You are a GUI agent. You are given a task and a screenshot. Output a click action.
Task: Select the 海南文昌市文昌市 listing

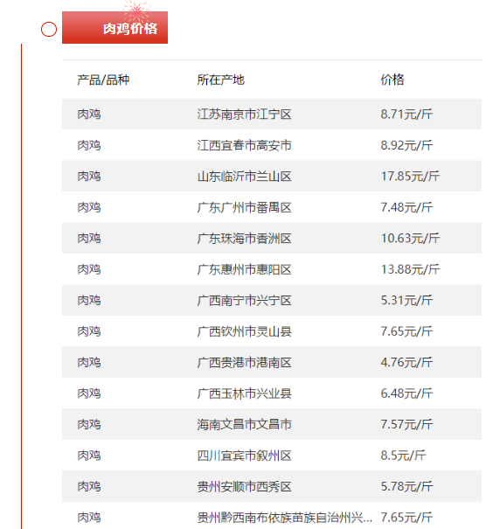coord(272,424)
